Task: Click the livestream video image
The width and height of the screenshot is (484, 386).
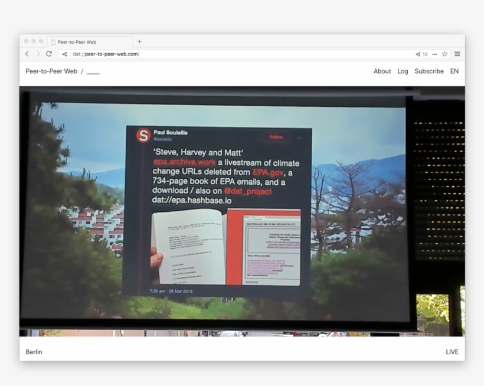Action: pos(243,211)
